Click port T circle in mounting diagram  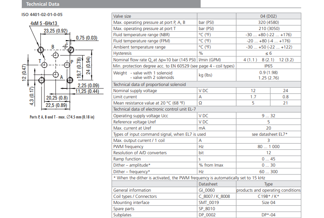pyautogui.click(x=46, y=64)
